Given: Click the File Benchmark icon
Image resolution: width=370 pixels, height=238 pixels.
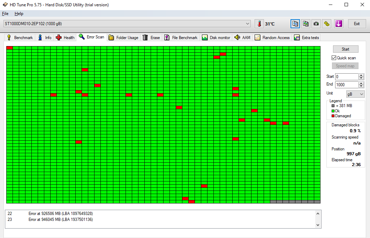Looking at the screenshot, I should (167, 37).
